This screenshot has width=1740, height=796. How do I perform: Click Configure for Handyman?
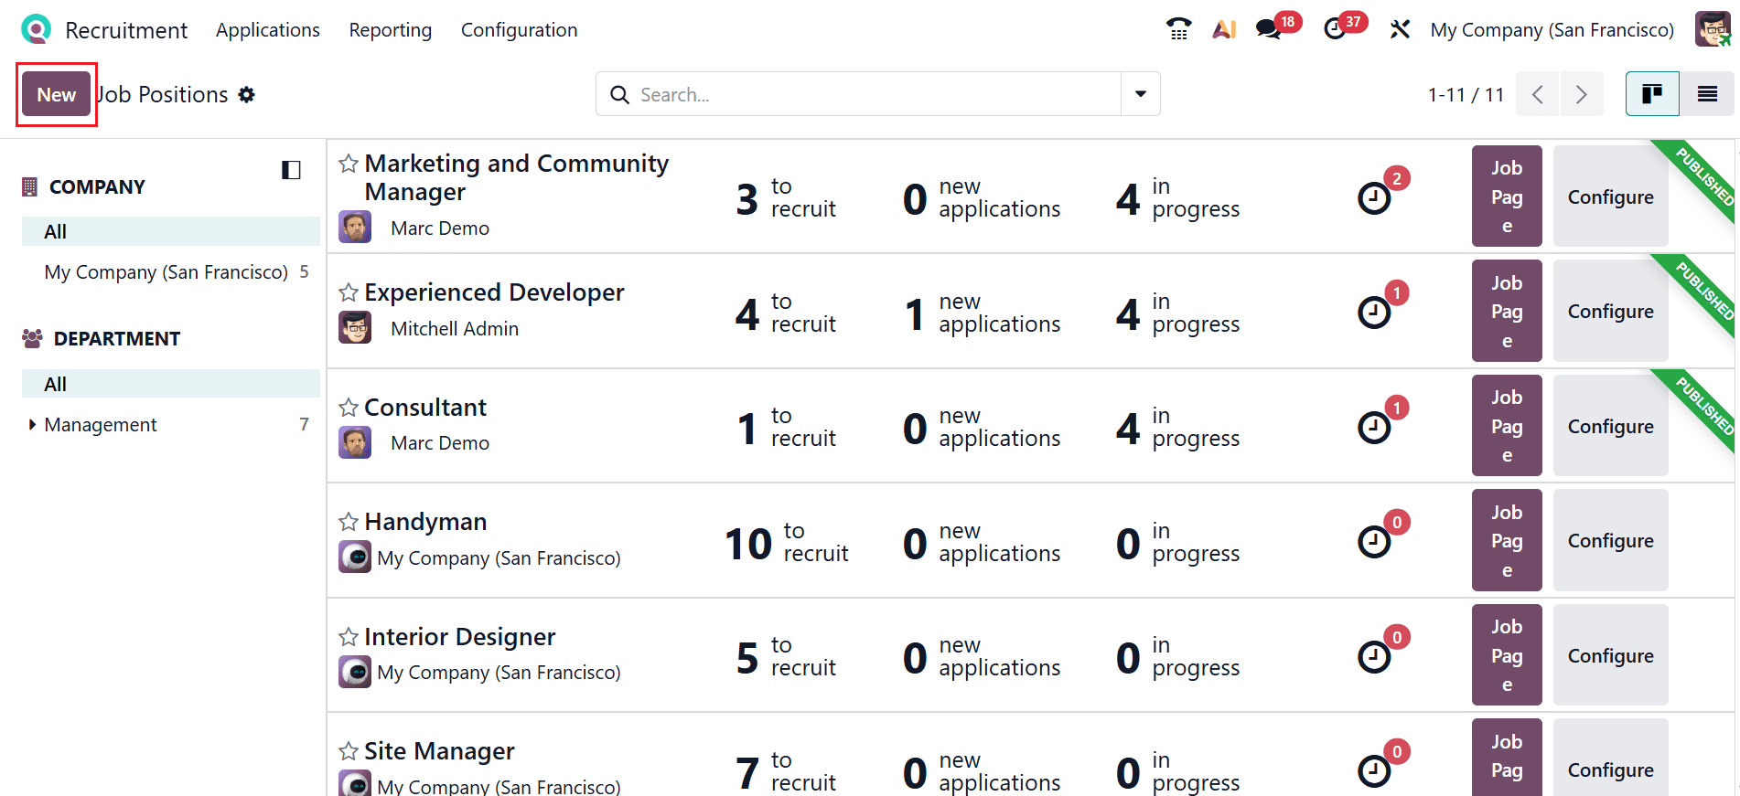1611,541
